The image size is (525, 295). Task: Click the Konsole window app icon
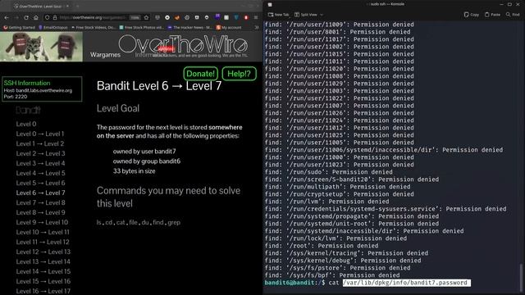click(x=270, y=4)
